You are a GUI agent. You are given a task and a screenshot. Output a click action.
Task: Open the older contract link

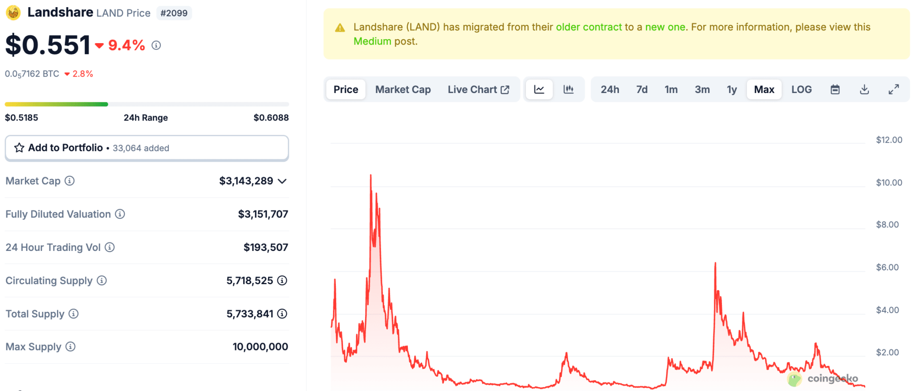tap(589, 27)
